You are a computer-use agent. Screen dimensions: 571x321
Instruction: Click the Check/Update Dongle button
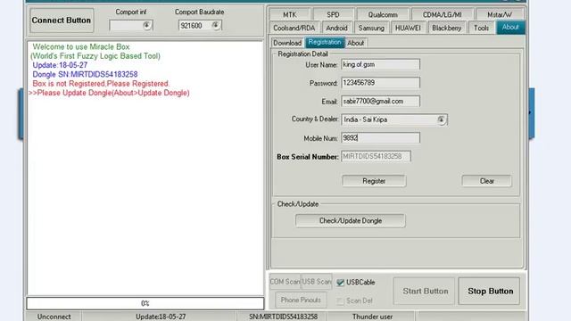click(351, 221)
